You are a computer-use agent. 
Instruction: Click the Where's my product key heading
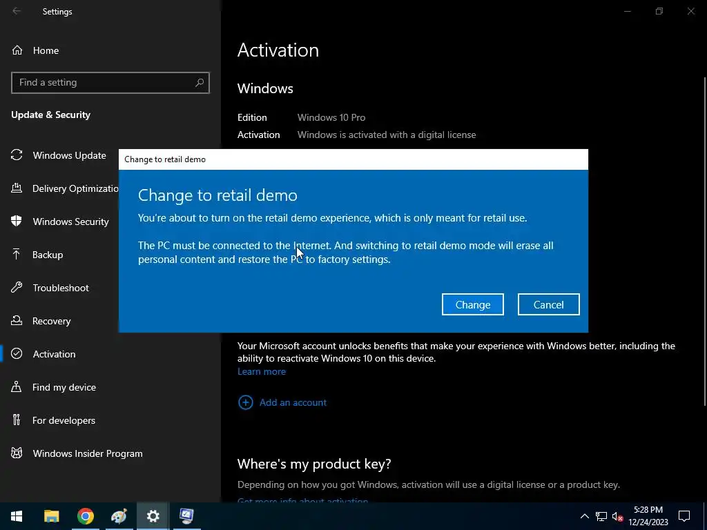(314, 464)
